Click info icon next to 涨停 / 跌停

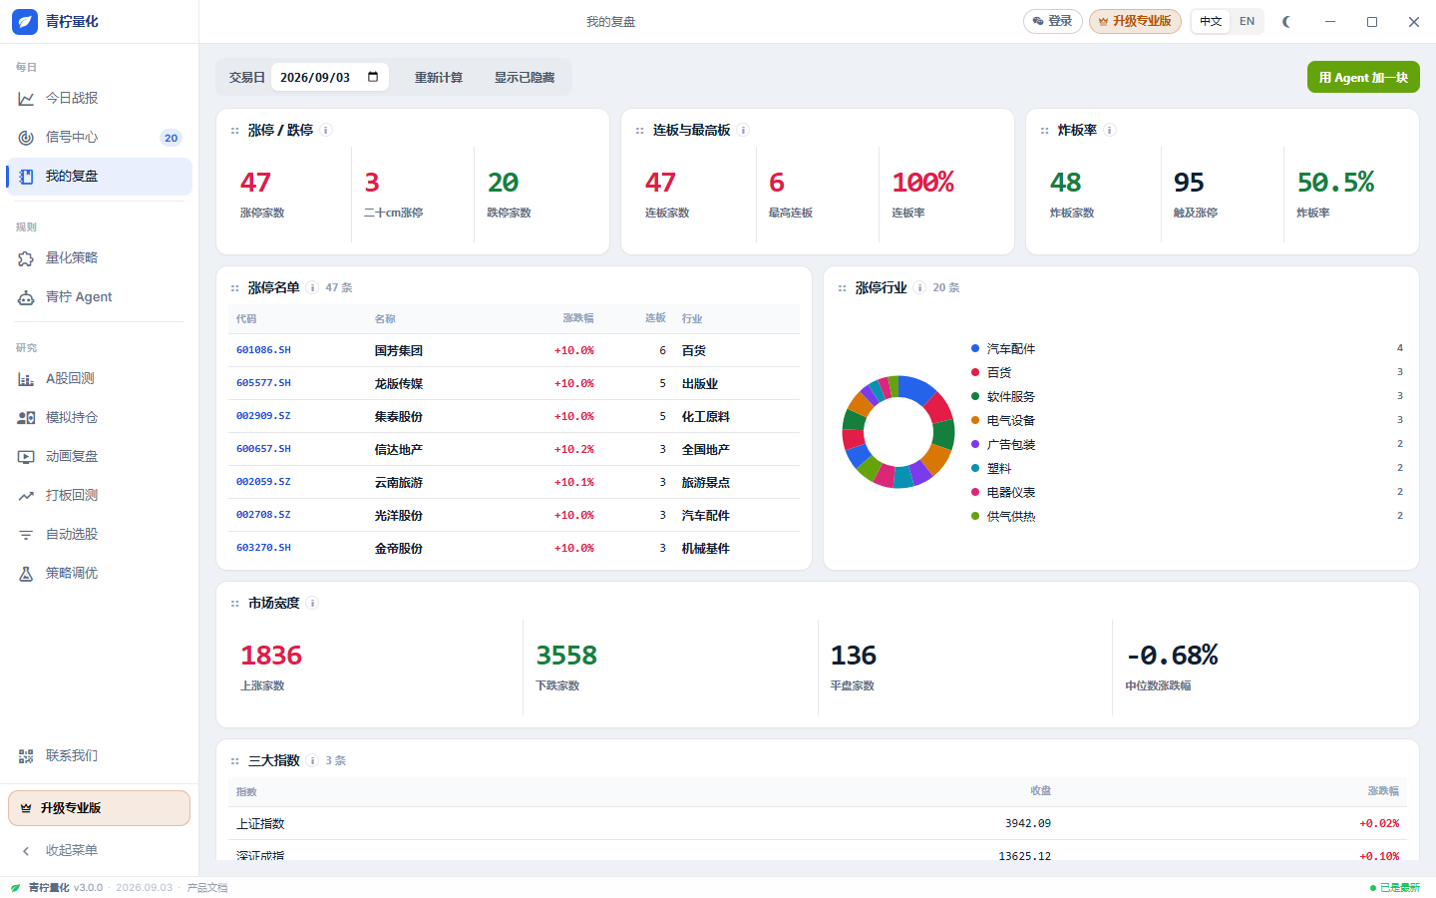coord(326,130)
